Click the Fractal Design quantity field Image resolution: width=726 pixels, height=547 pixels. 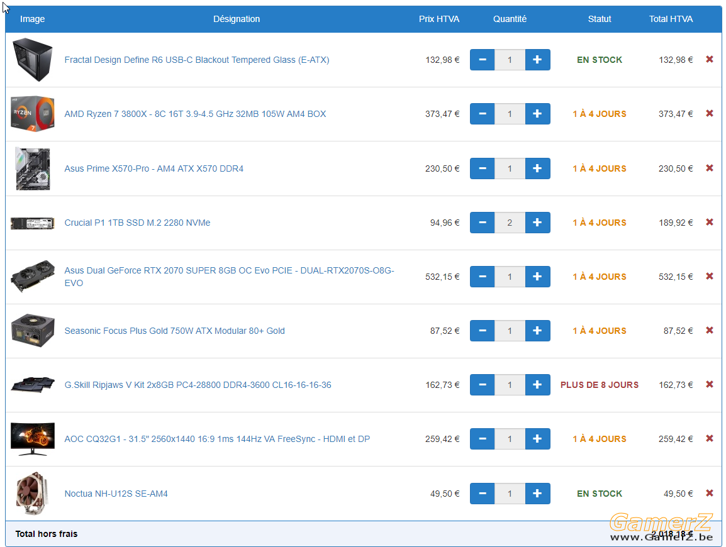tap(510, 60)
